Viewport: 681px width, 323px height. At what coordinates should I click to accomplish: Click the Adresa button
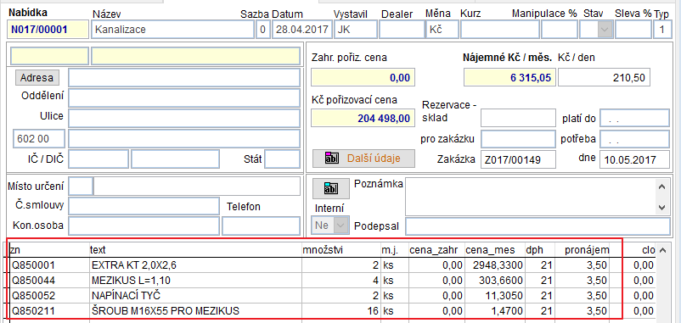pos(37,78)
